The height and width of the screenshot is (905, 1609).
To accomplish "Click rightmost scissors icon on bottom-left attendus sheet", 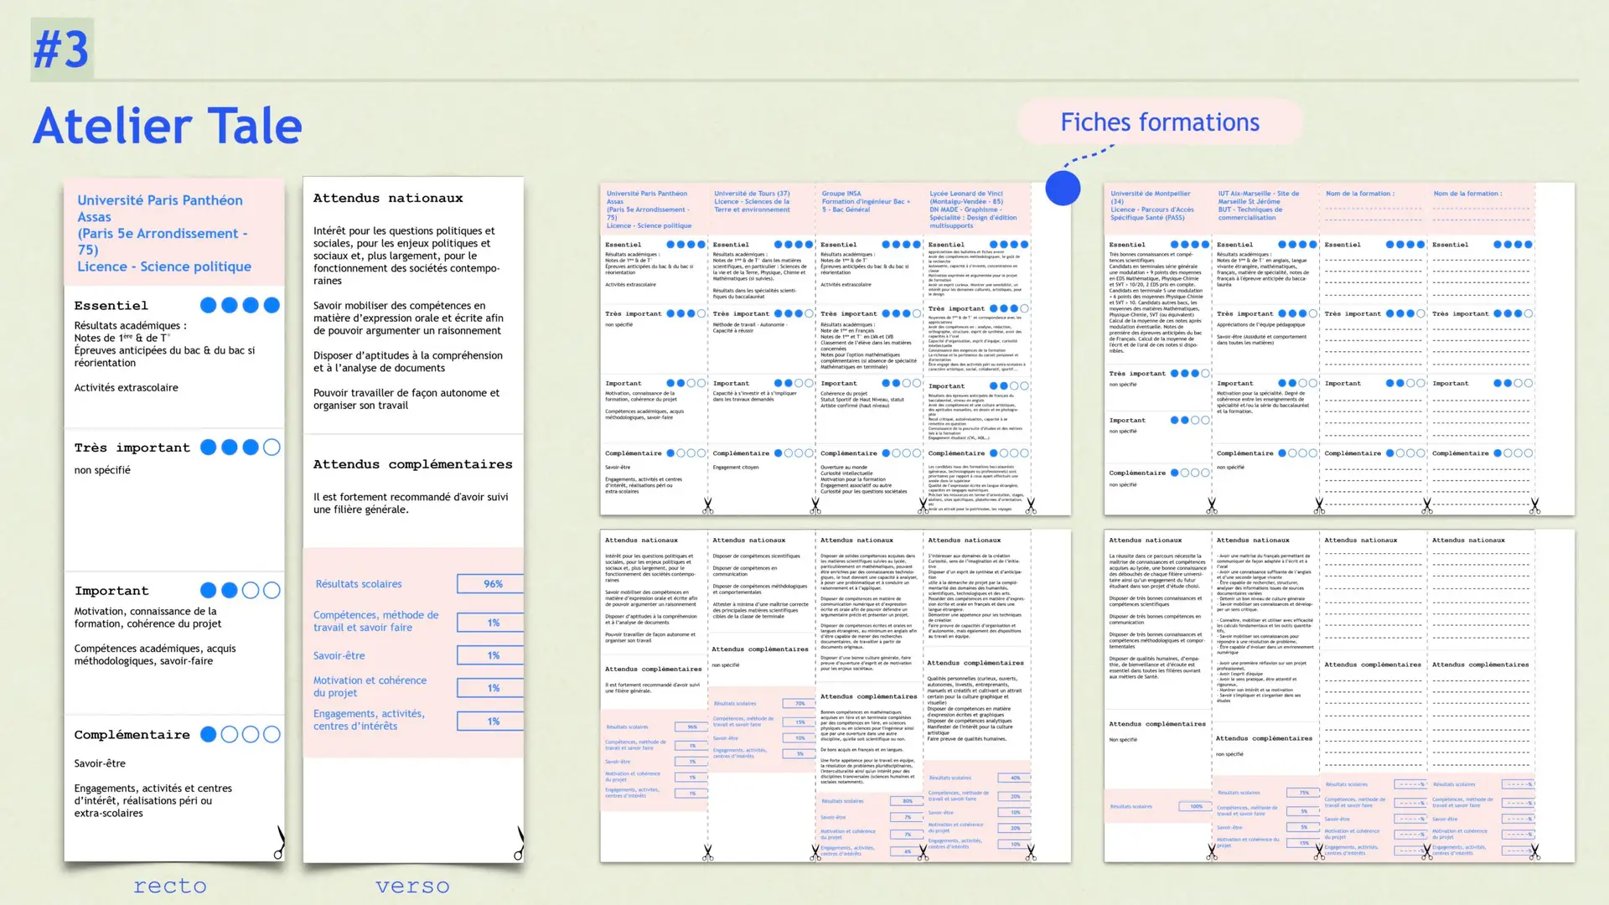I will pos(1031,853).
